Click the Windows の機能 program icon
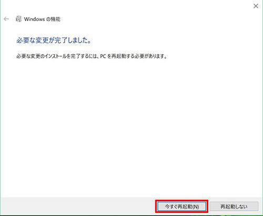 (18, 19)
